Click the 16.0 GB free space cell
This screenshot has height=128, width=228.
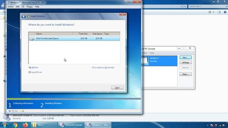[x=99, y=38]
